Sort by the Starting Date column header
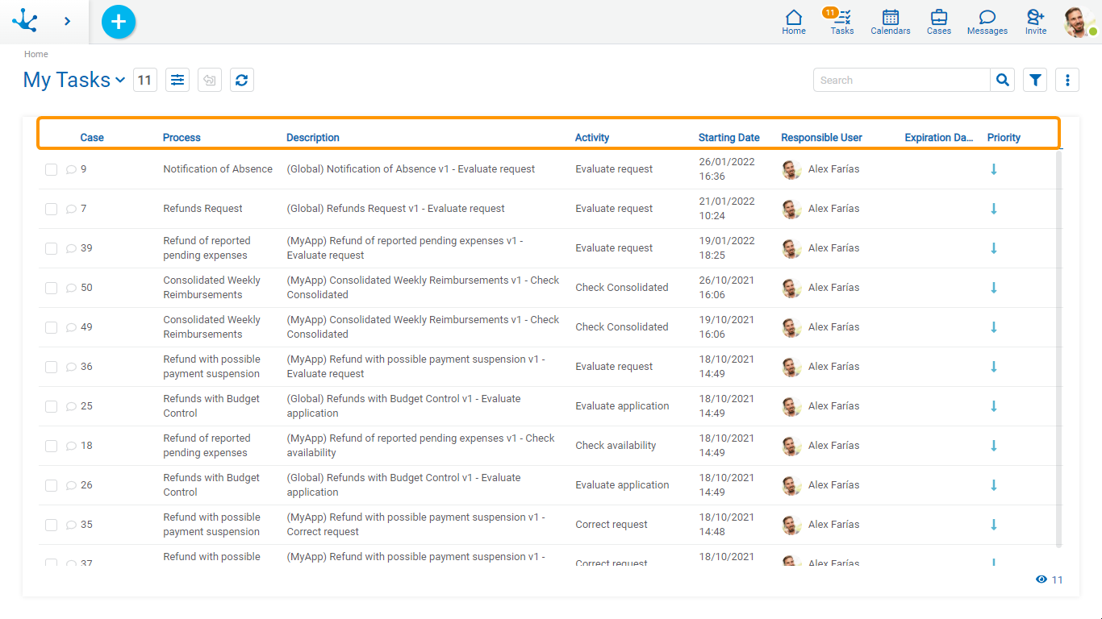 729,138
